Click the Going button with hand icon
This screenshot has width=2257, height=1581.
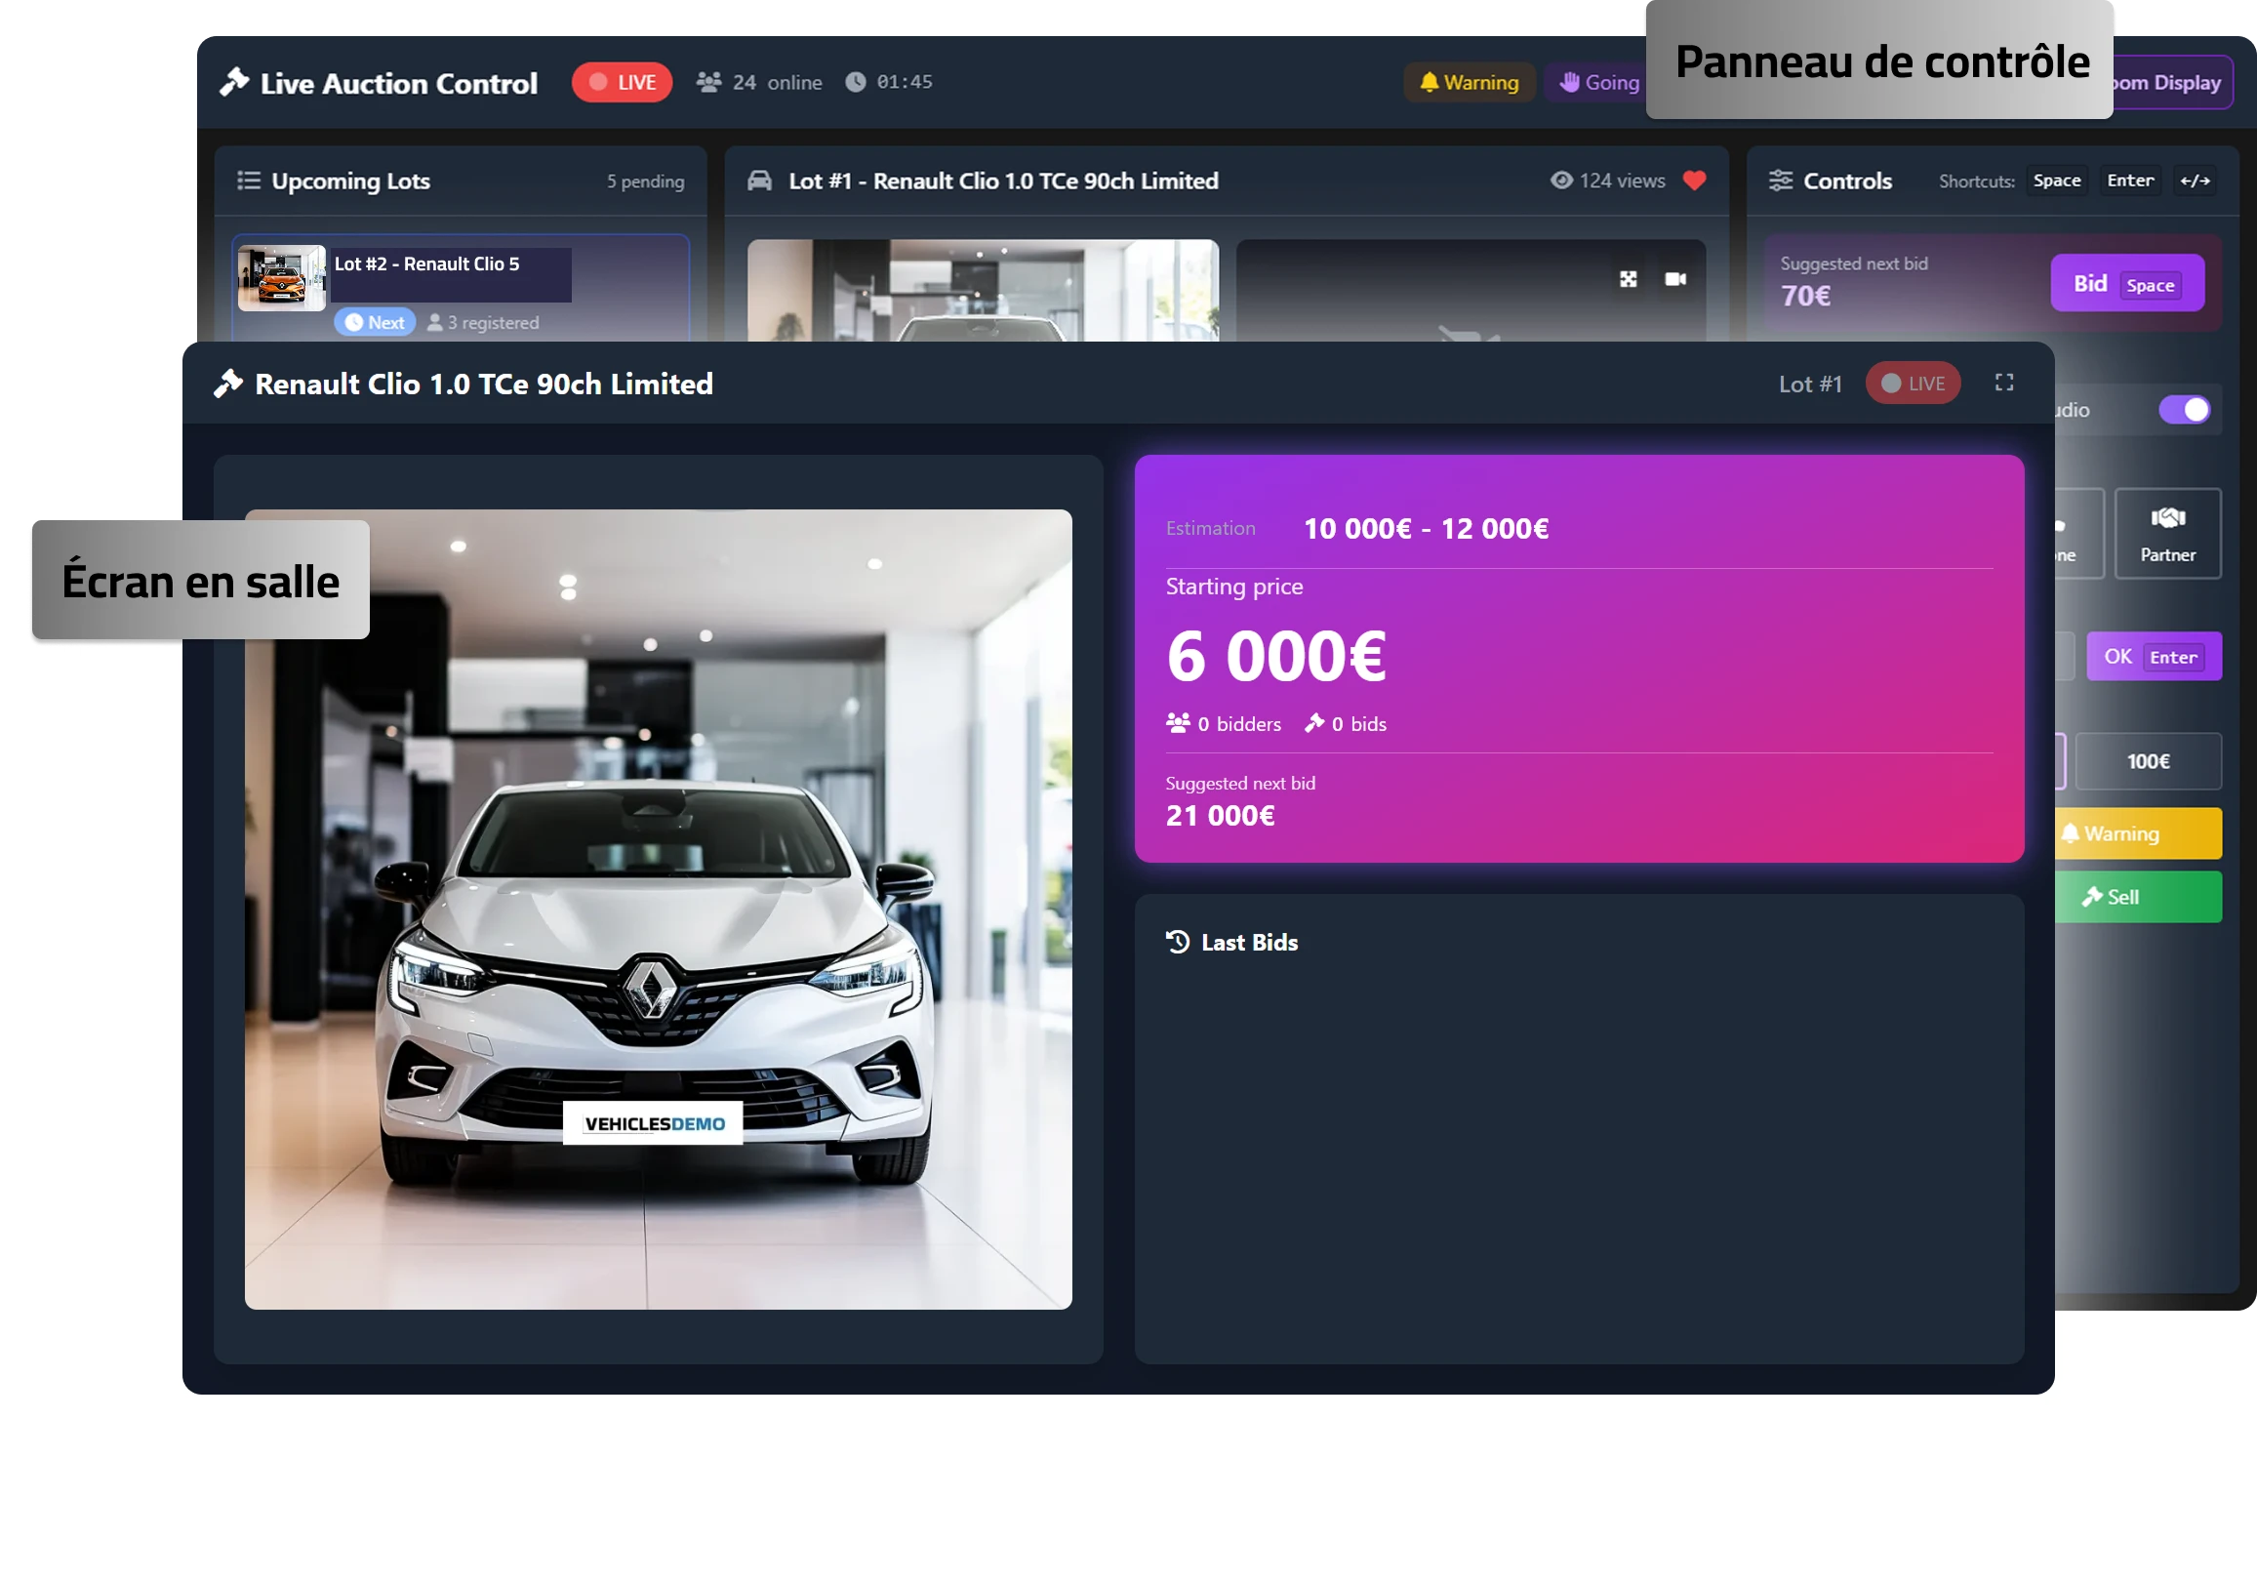tap(1597, 83)
